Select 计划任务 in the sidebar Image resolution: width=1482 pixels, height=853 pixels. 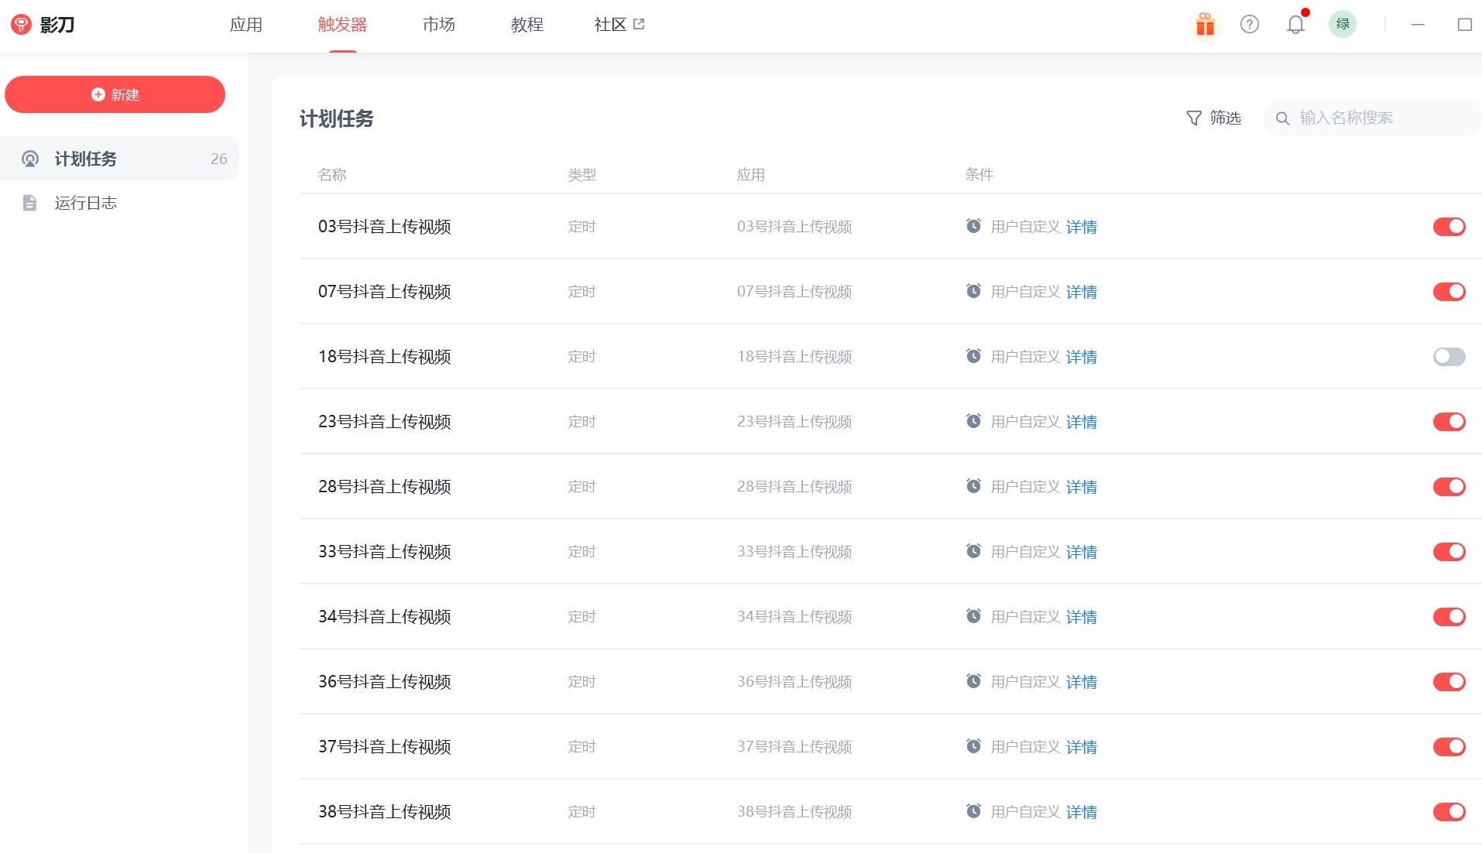[85, 159]
